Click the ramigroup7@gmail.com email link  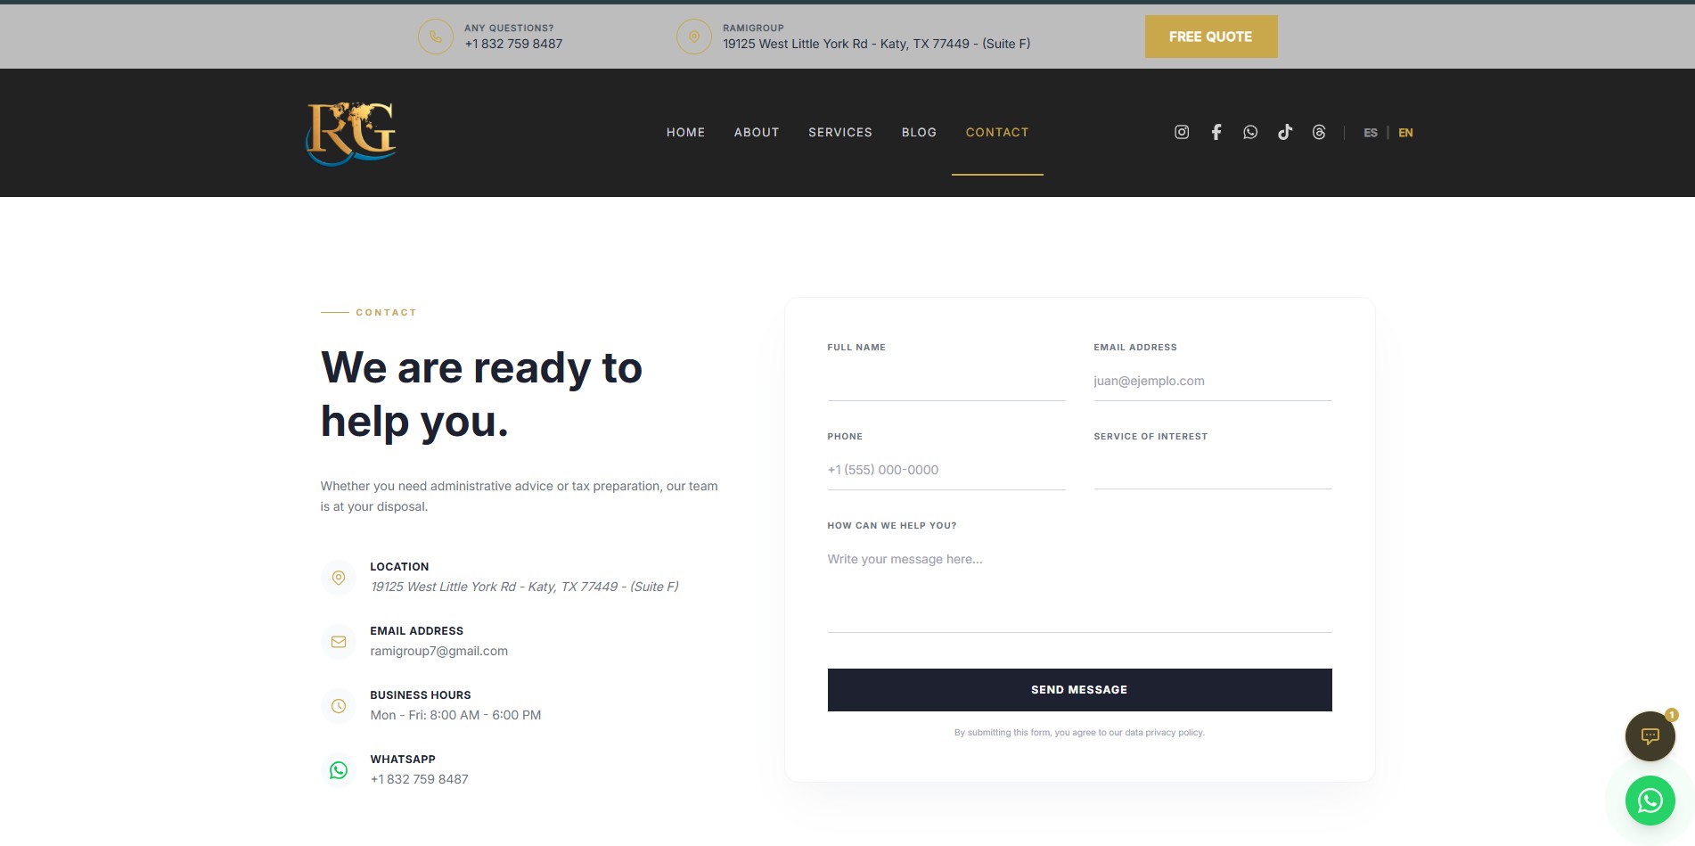coord(439,651)
